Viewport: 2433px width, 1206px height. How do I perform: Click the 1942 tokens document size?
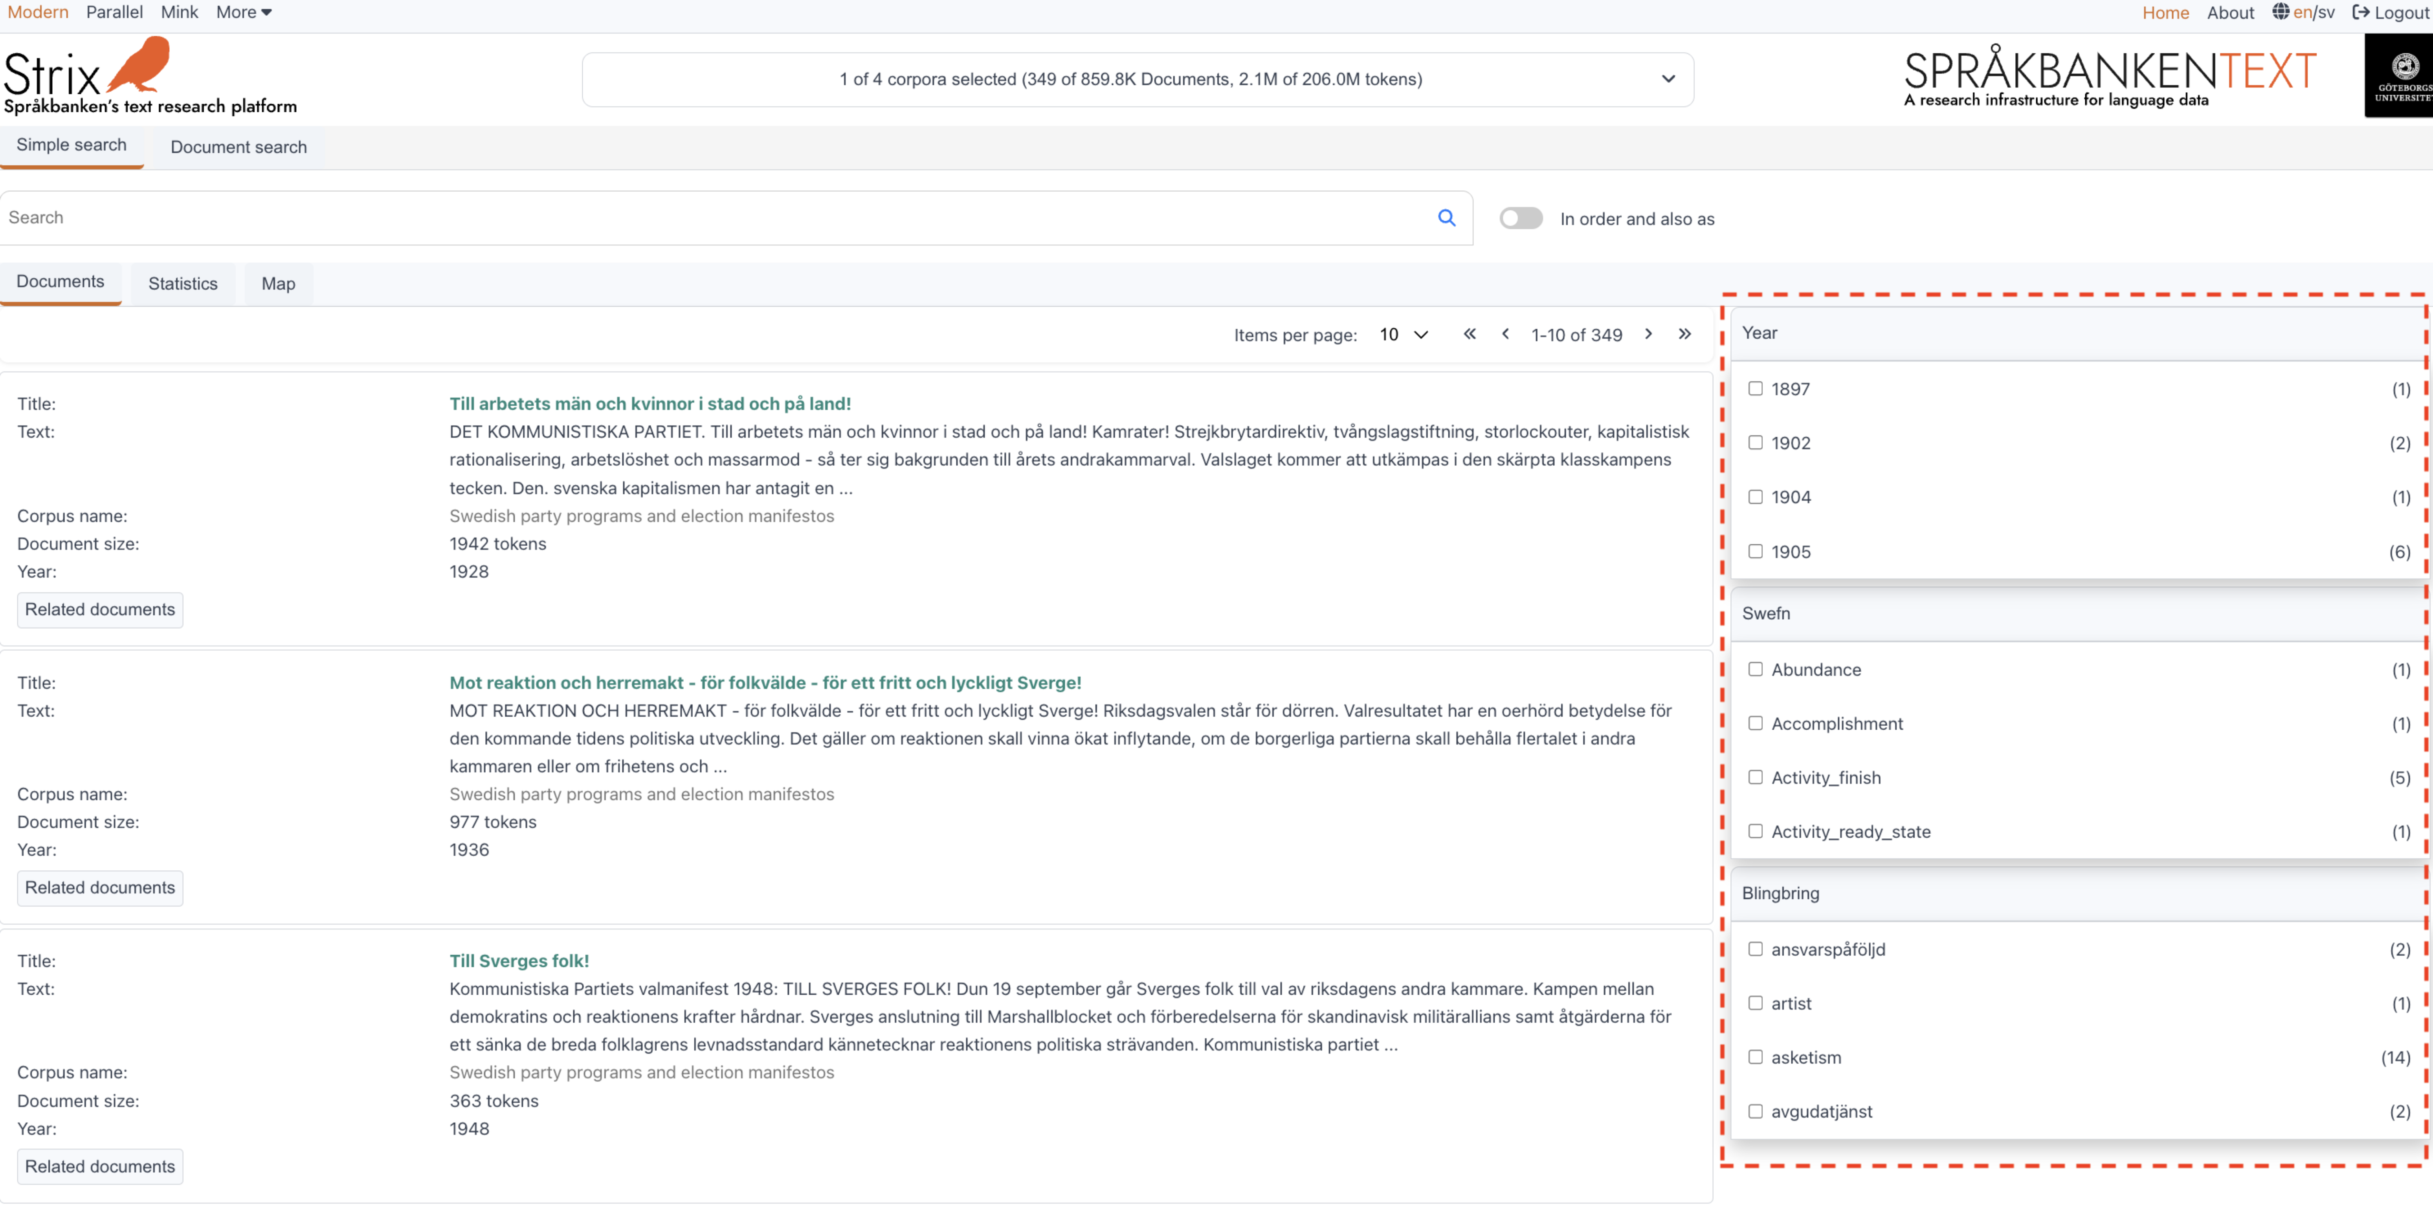(498, 545)
